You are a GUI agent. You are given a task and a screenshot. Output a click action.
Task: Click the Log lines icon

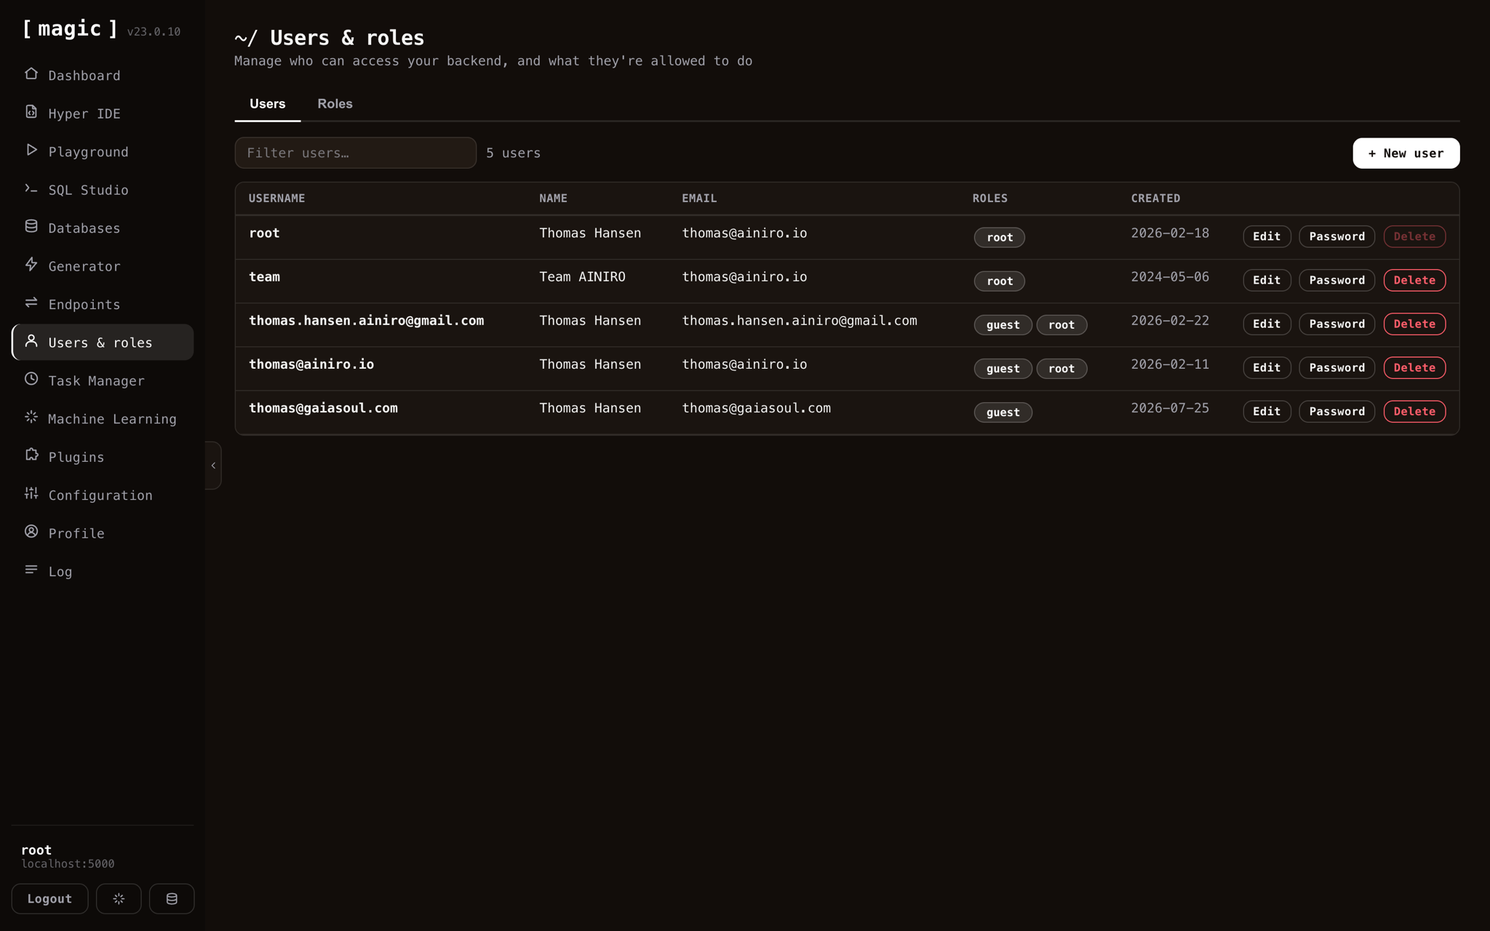(31, 570)
